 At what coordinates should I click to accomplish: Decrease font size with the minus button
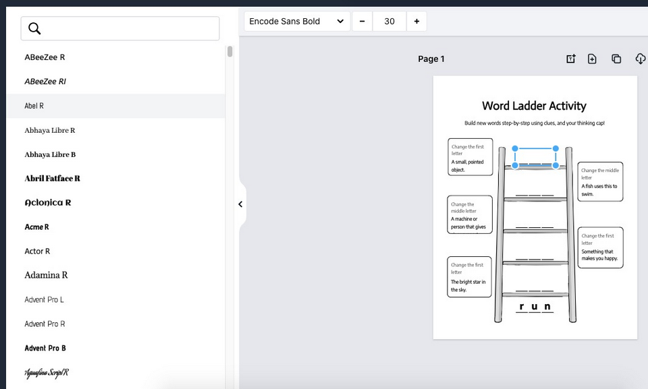(x=362, y=21)
